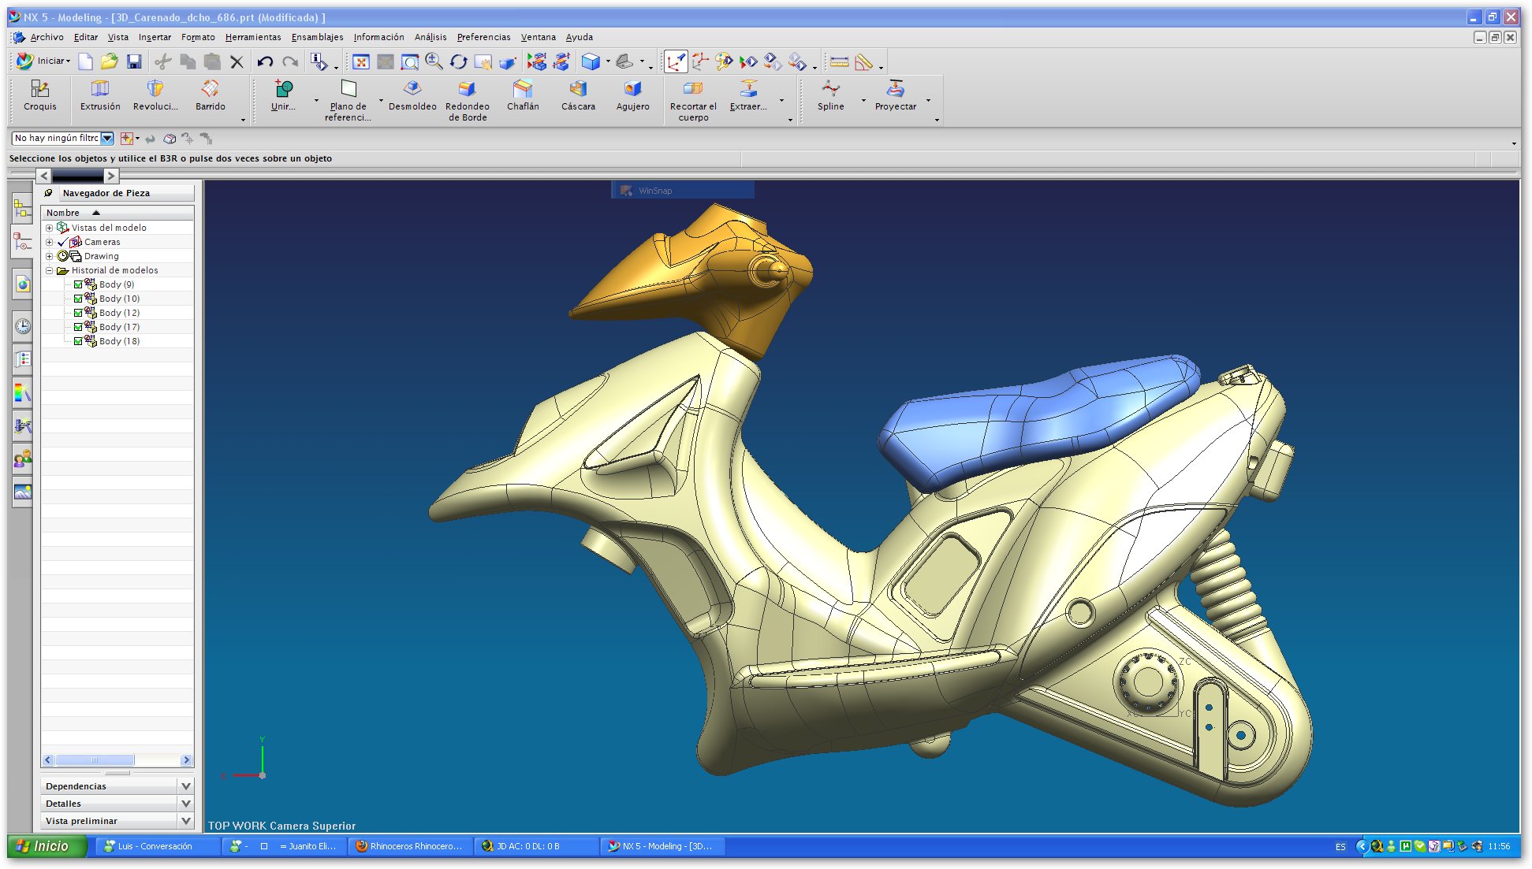Open the Detalles panel
1532x869 pixels.
116,803
